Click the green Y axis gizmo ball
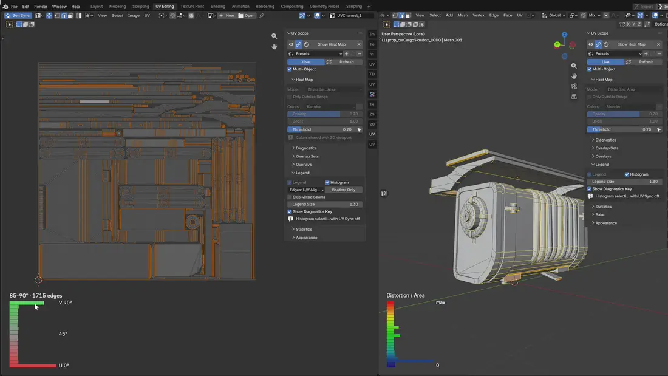Screen dimensions: 668x376 coord(557,44)
